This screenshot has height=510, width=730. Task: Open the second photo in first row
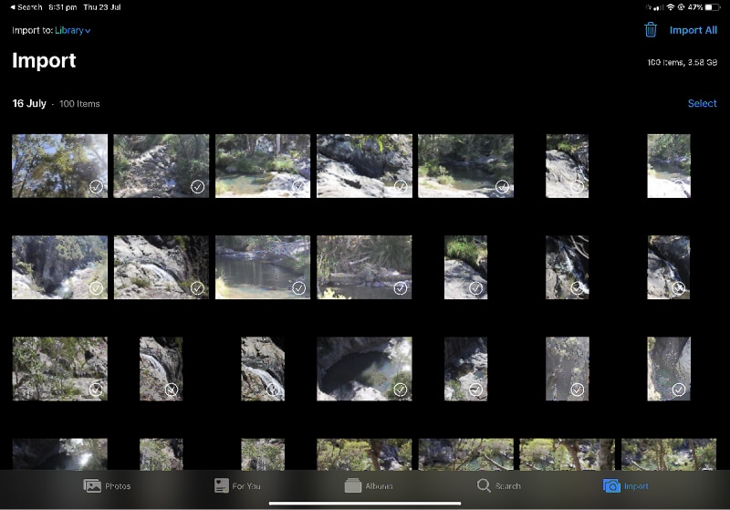pos(161,165)
